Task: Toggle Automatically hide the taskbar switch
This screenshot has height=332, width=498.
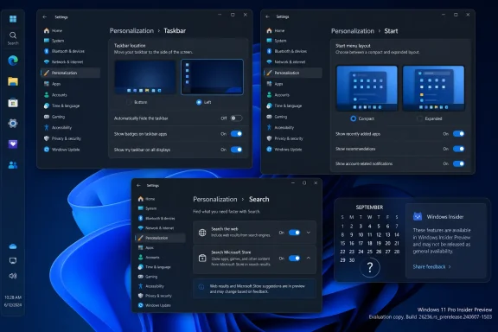Action: click(x=236, y=118)
